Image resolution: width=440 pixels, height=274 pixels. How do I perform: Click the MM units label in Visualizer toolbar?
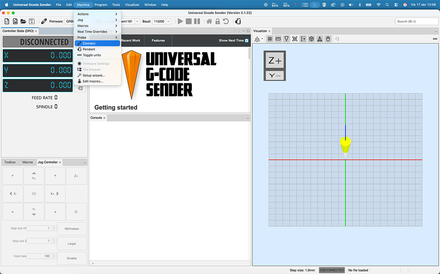pos(435,39)
